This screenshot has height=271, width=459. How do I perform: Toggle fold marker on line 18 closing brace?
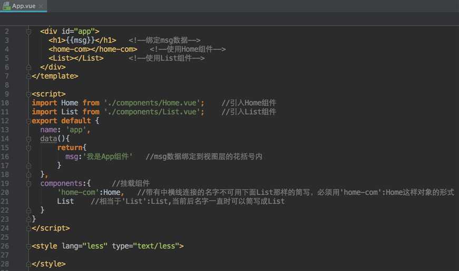(x=28, y=175)
